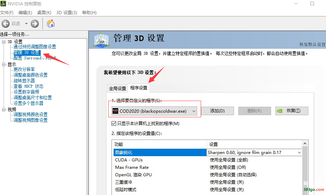Screen dimensions: 326x195
Task: Click the COD2020 Black Ops program icon
Action: click(115, 111)
